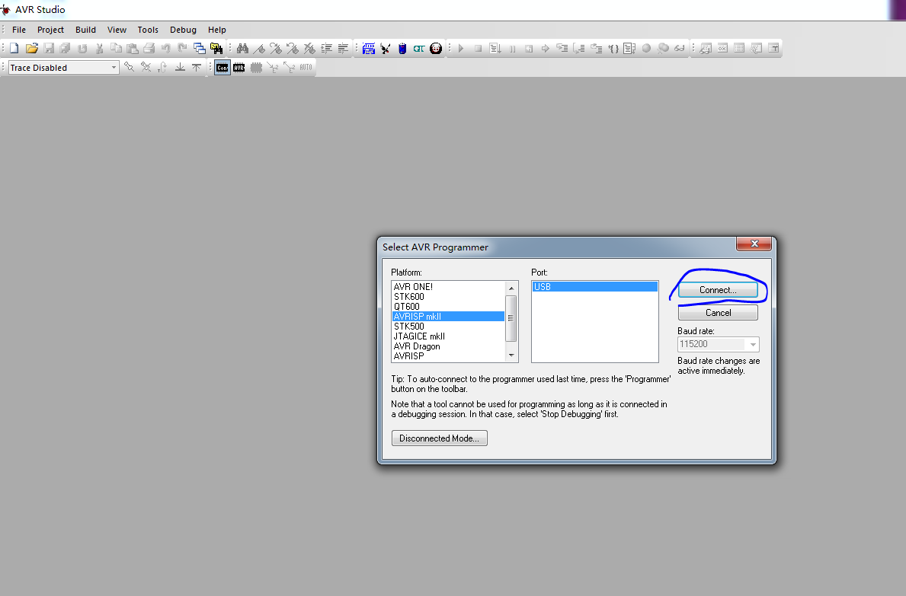Toggle bookmark with the flag icon
Screen dimensions: 906x596
pos(259,49)
